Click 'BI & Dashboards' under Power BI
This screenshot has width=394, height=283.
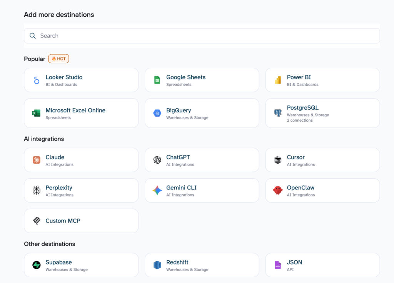[302, 85]
